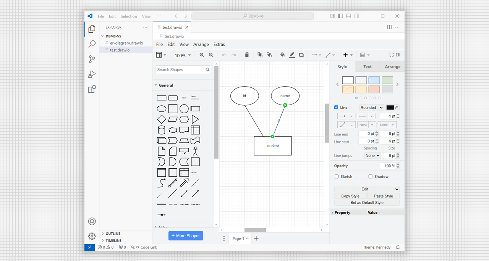Open the Extensions view
This screenshot has width=489, height=261.
pyautogui.click(x=92, y=89)
